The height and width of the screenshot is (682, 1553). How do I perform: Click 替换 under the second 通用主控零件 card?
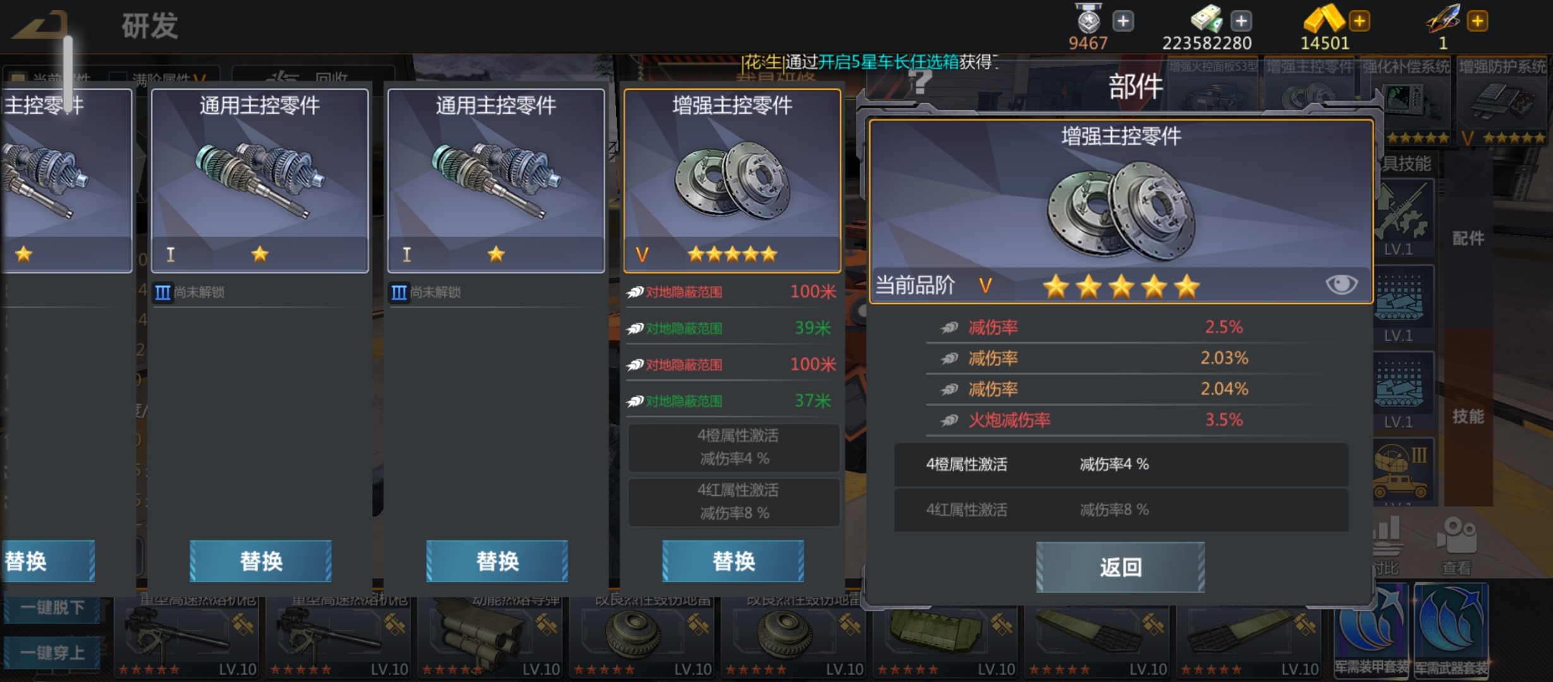[x=497, y=561]
